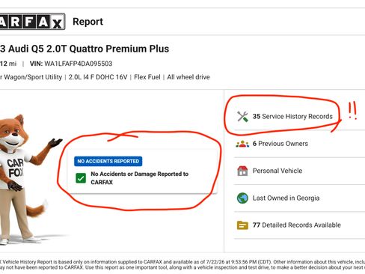The height and width of the screenshot is (274, 365).
Task: Click the green no accidents checkmark
Action: click(x=81, y=178)
